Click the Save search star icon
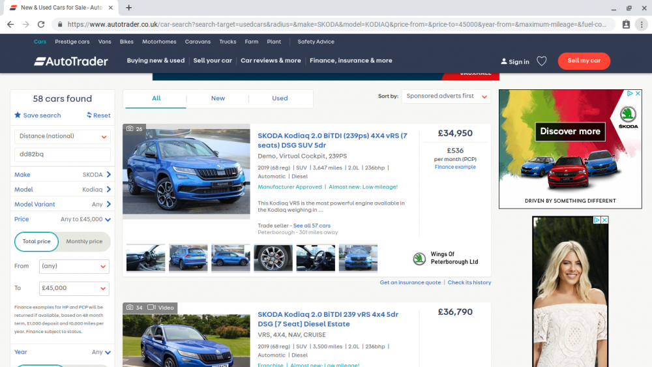The height and width of the screenshot is (367, 652). coord(18,115)
